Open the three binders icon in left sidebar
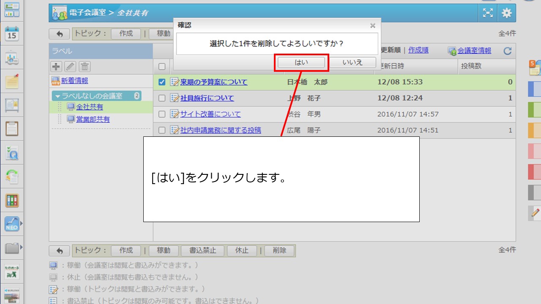This screenshot has width=541, height=304. pos(12,200)
